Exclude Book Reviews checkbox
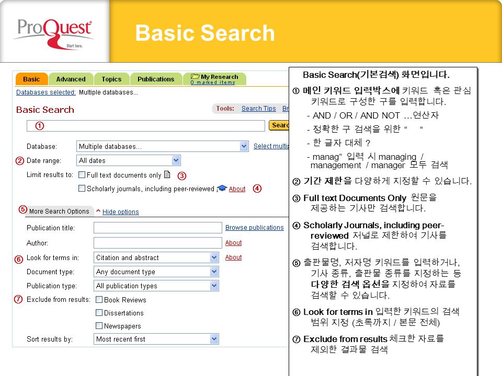 [99, 300]
